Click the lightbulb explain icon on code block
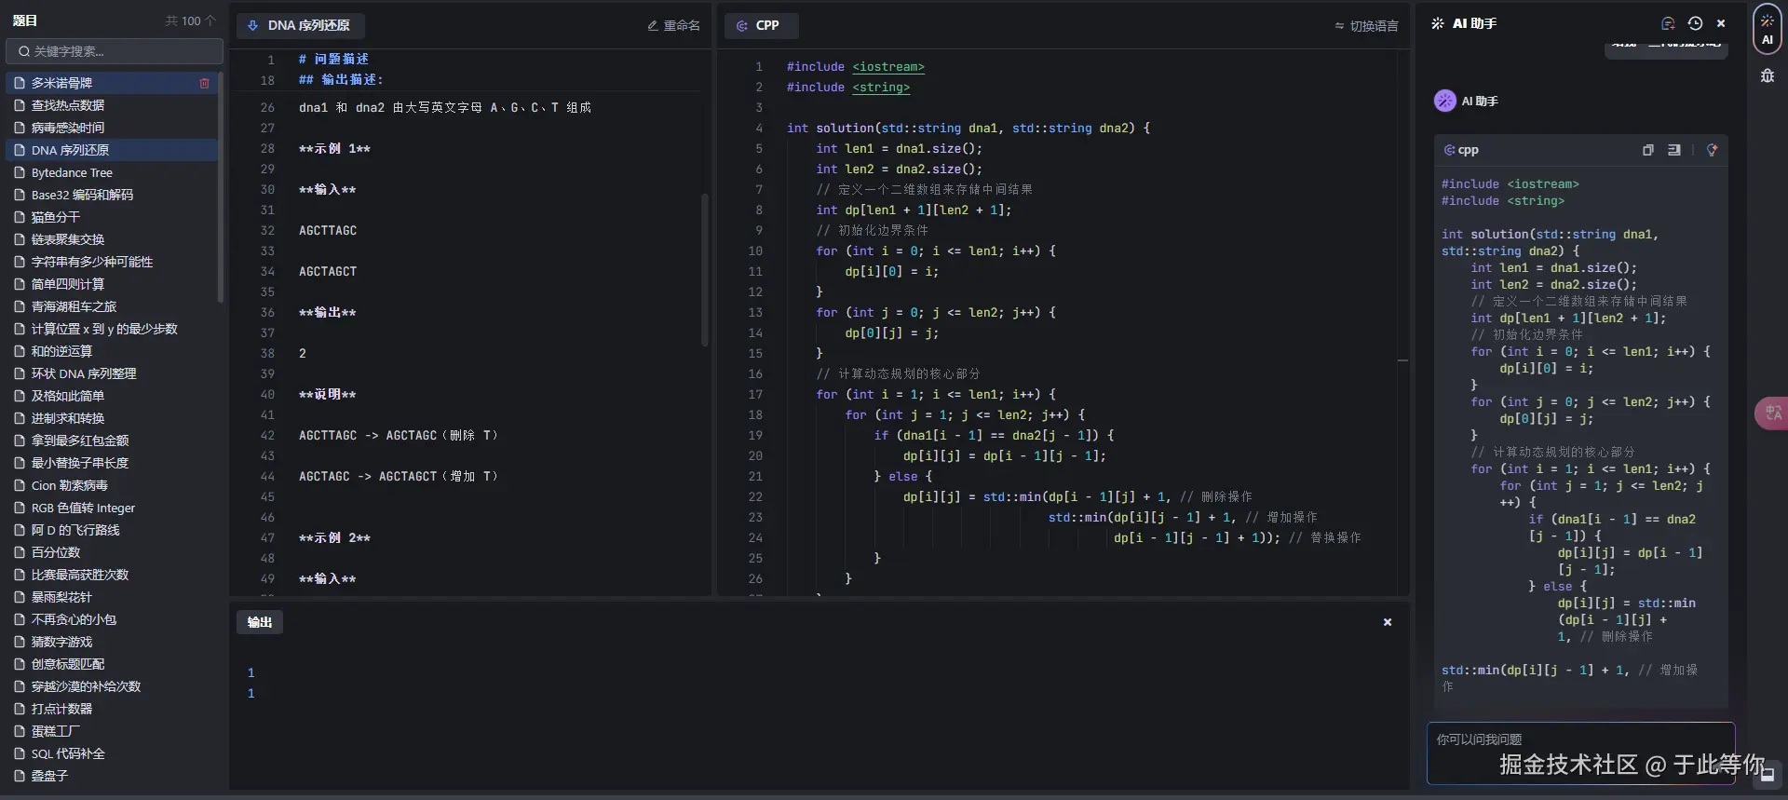The image size is (1788, 800). pyautogui.click(x=1712, y=150)
